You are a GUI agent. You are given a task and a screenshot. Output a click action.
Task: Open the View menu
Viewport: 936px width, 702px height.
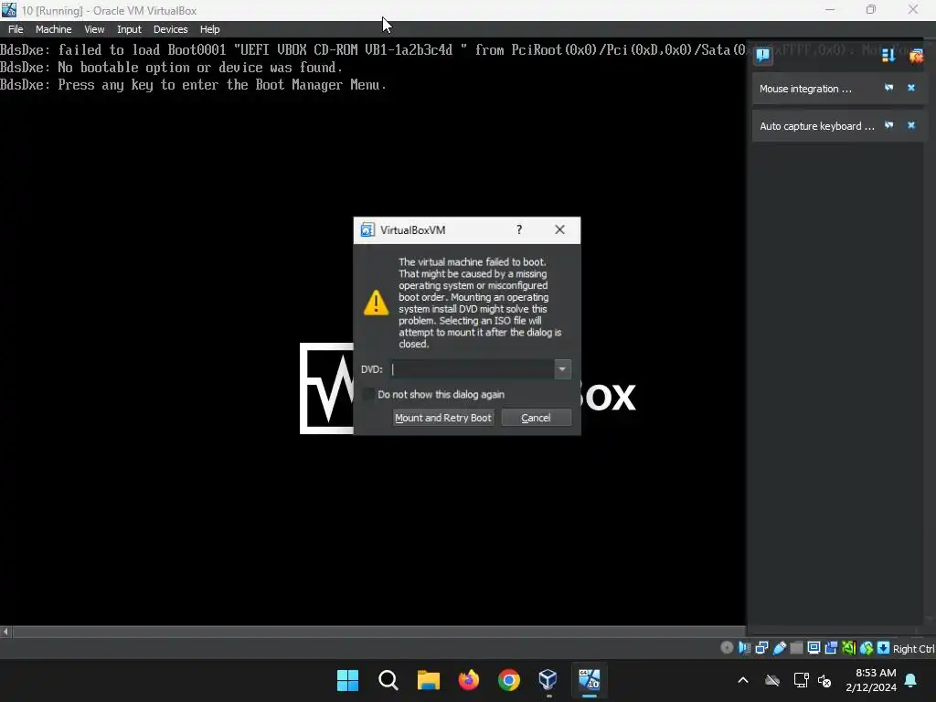pyautogui.click(x=94, y=29)
